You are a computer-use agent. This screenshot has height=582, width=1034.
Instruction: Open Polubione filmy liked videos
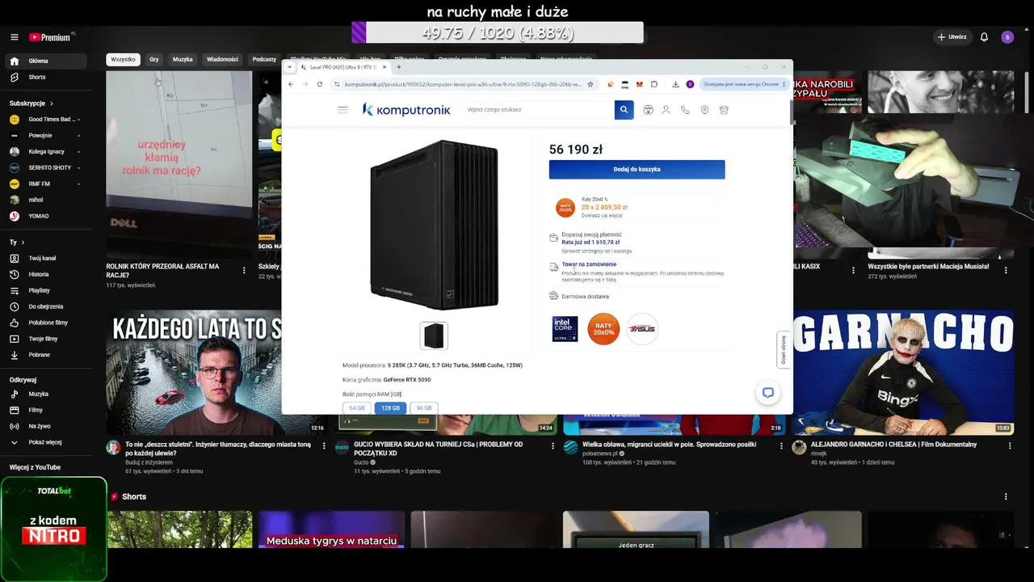(48, 323)
